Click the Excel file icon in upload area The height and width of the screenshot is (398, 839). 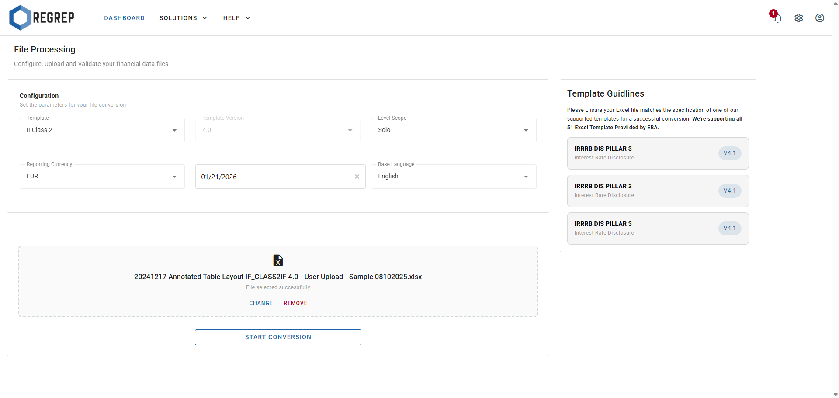[x=278, y=260]
